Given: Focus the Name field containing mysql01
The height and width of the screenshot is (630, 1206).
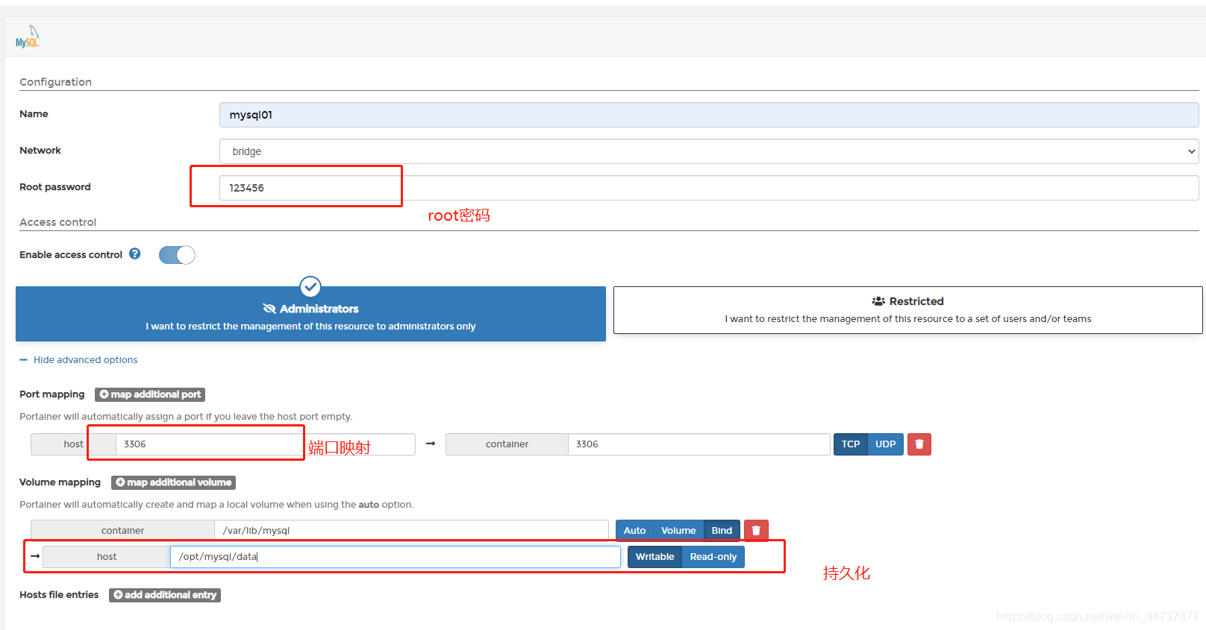Looking at the screenshot, I should [x=709, y=115].
